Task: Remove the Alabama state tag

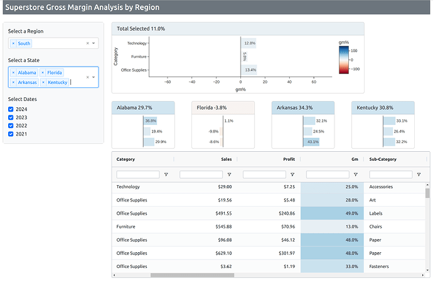Action: (13, 73)
